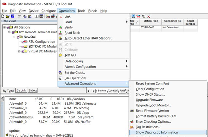This screenshot has height=137, width=208.
Task: Open the Help menu
Action: [104, 11]
